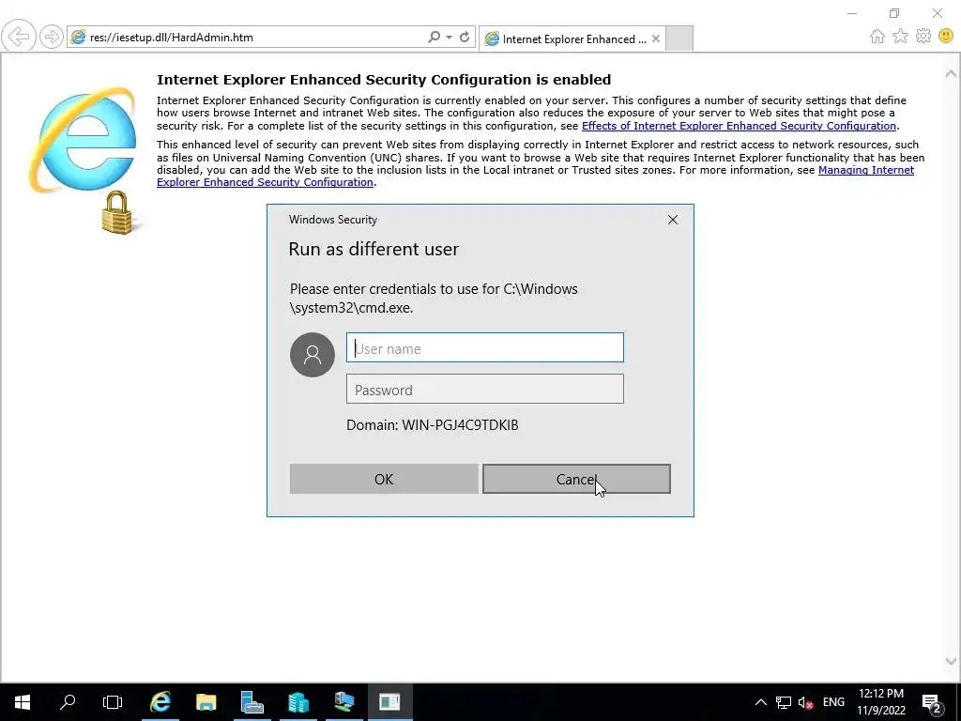Click the smiley feedback icon
Image resolution: width=961 pixels, height=721 pixels.
point(946,37)
